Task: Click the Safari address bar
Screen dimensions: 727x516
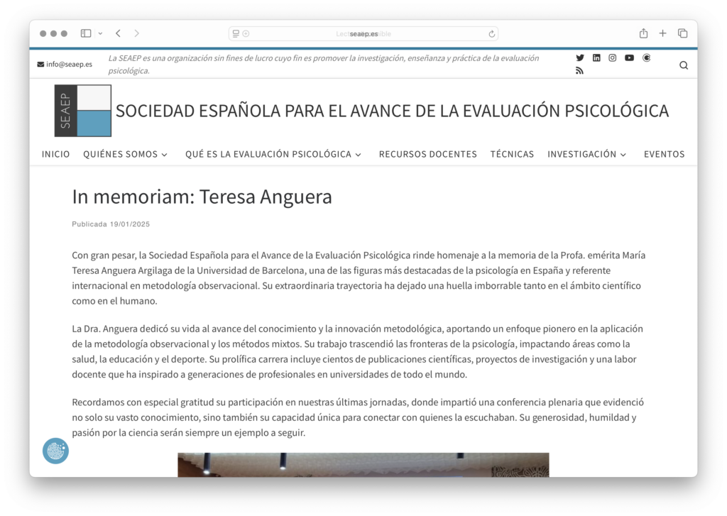Action: pyautogui.click(x=363, y=34)
